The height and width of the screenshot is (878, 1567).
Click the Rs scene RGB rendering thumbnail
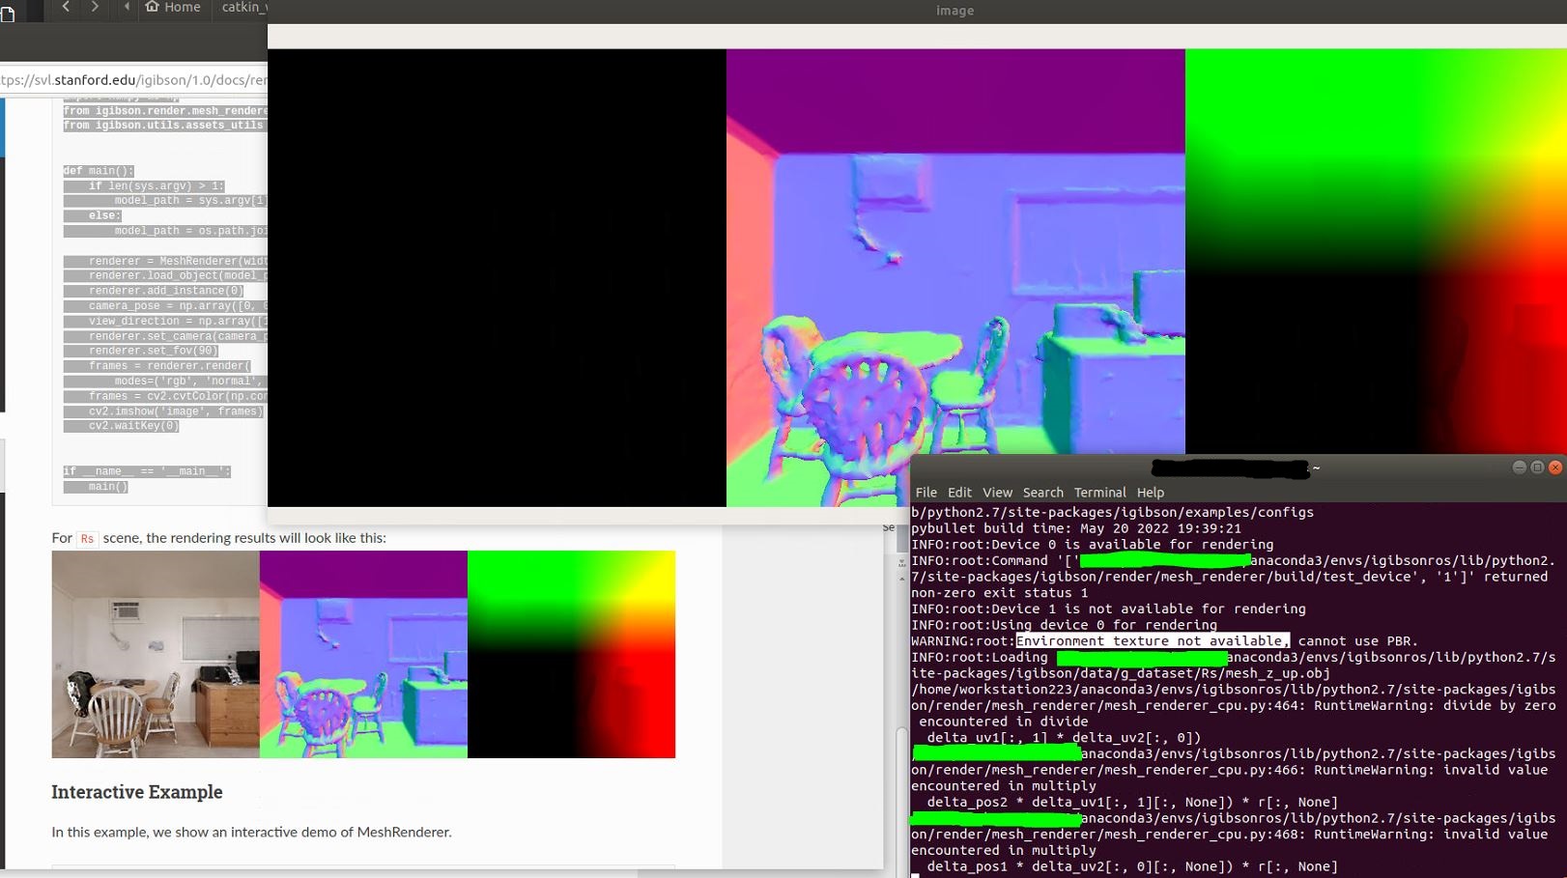pos(155,654)
